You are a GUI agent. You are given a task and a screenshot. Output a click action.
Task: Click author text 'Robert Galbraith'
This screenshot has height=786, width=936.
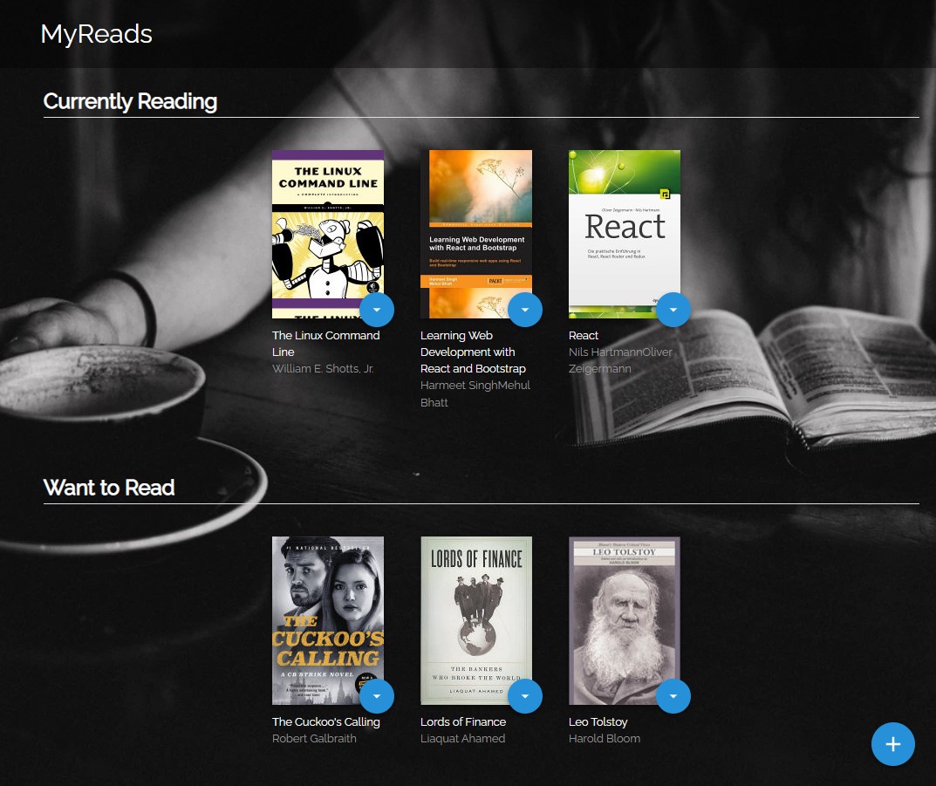click(314, 739)
